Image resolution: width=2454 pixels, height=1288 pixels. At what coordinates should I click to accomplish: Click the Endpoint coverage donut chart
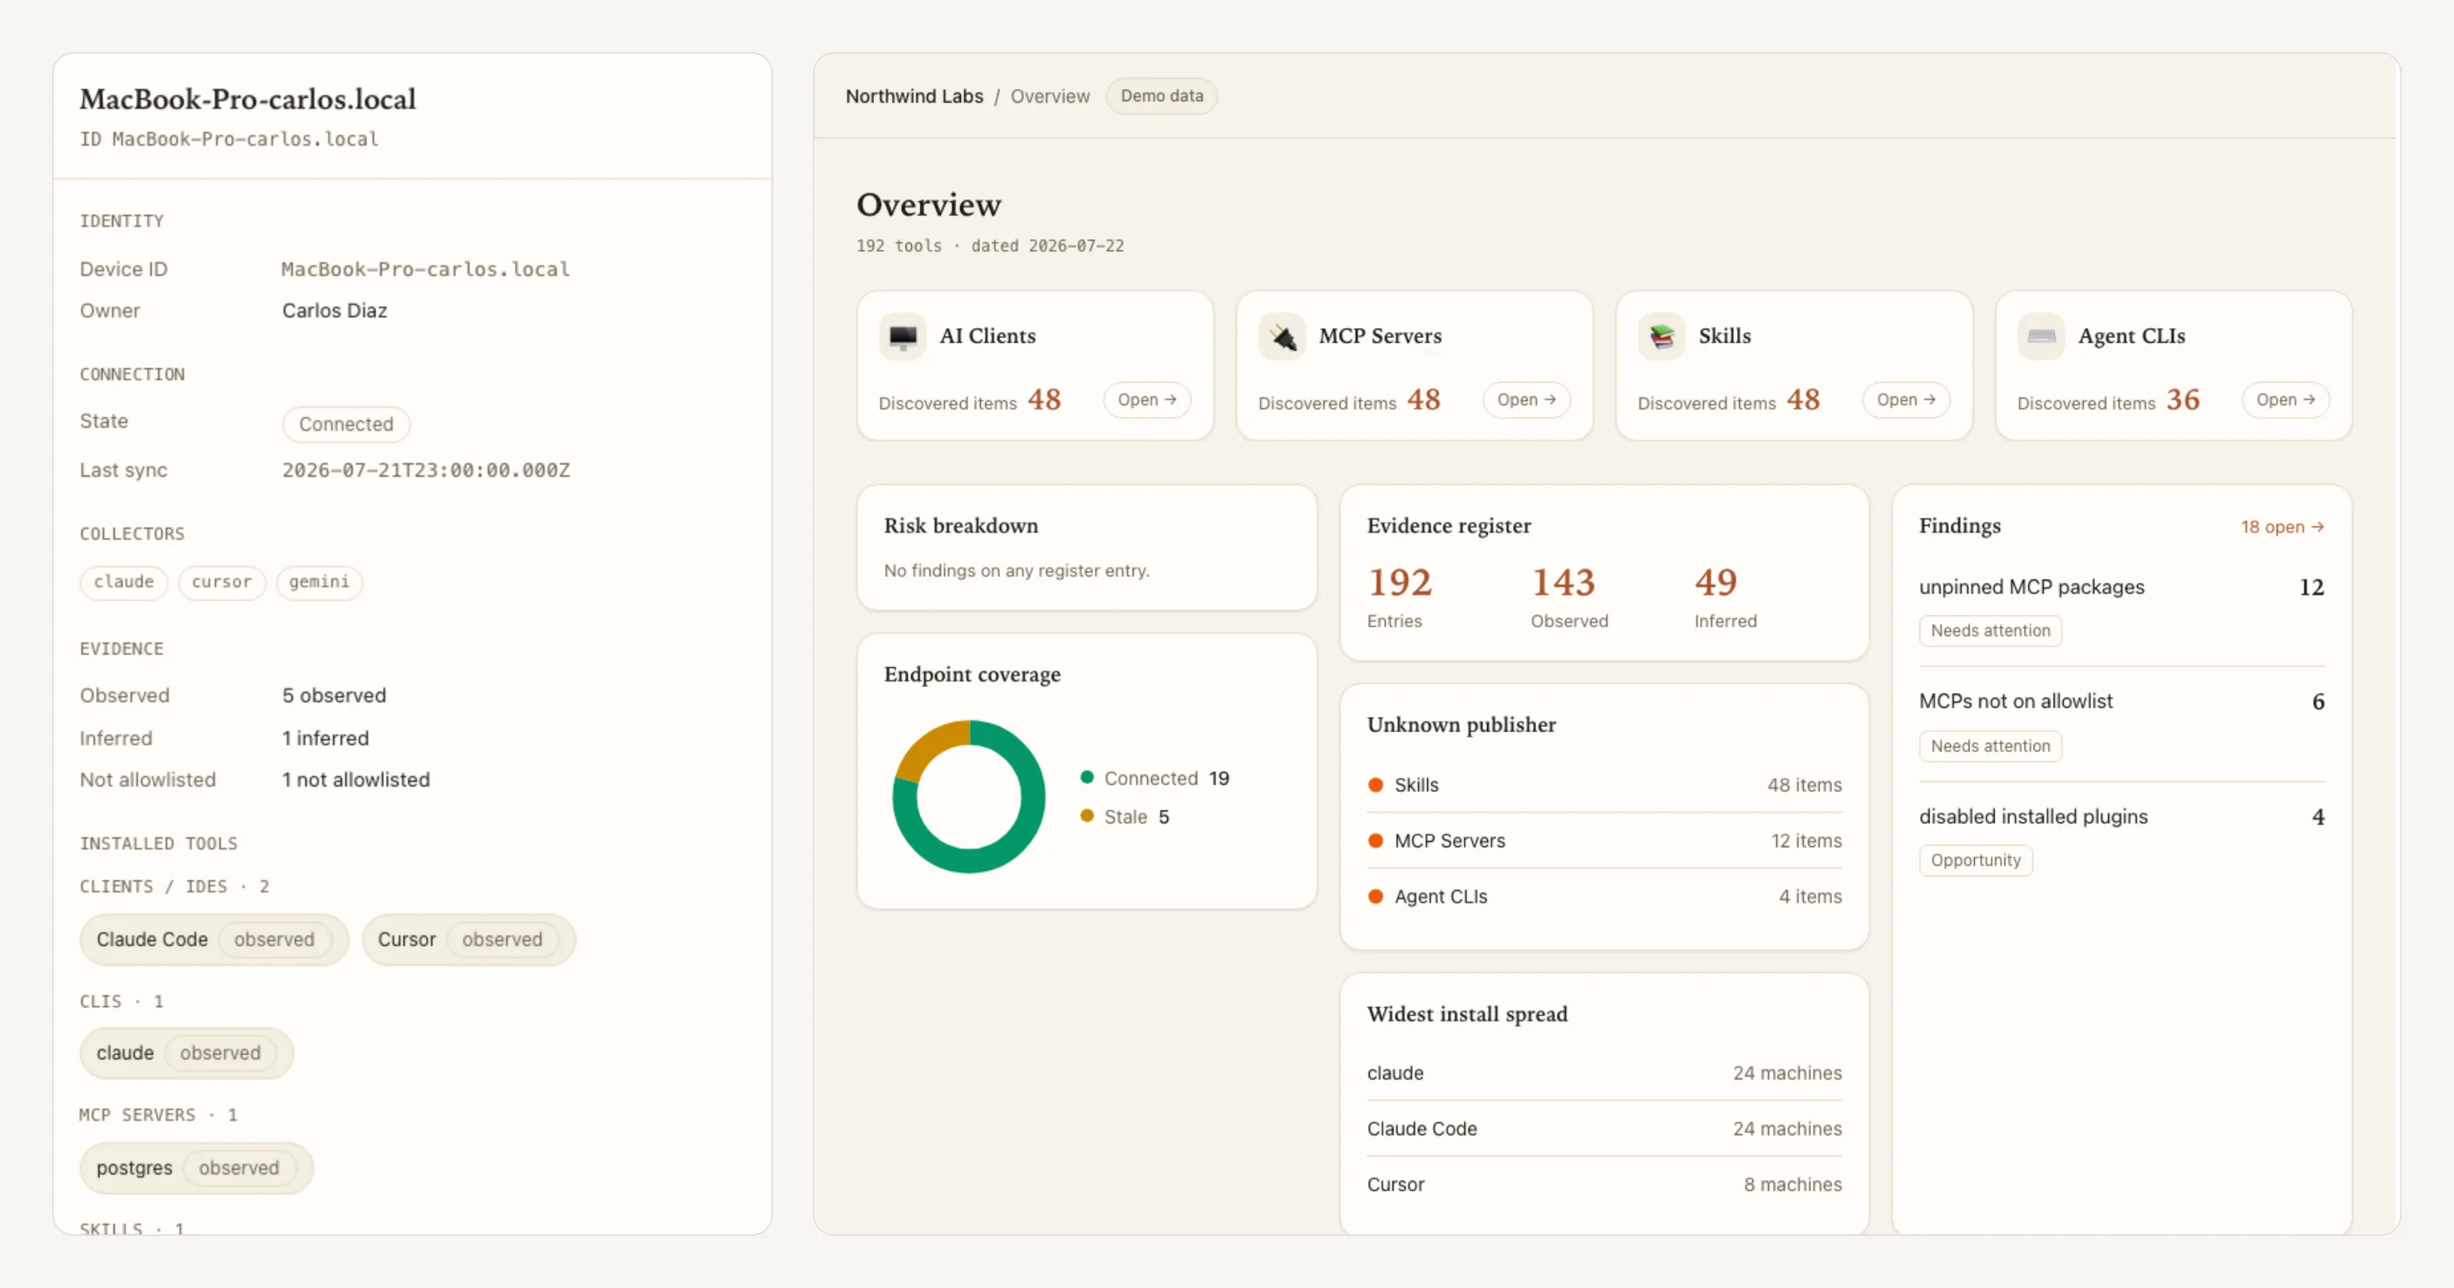969,797
